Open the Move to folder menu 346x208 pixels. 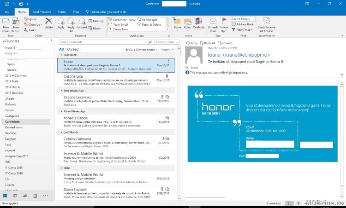tap(177, 25)
